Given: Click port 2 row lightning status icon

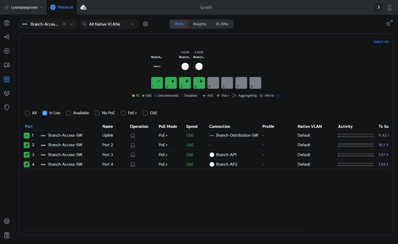Looking at the screenshot, I should coord(27,145).
